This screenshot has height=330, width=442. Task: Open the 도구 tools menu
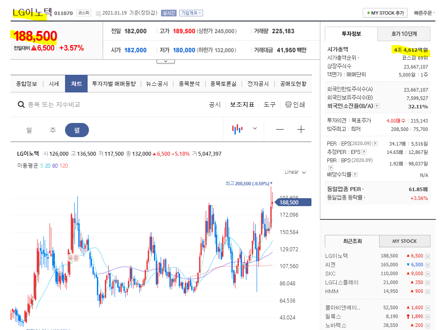click(x=269, y=104)
